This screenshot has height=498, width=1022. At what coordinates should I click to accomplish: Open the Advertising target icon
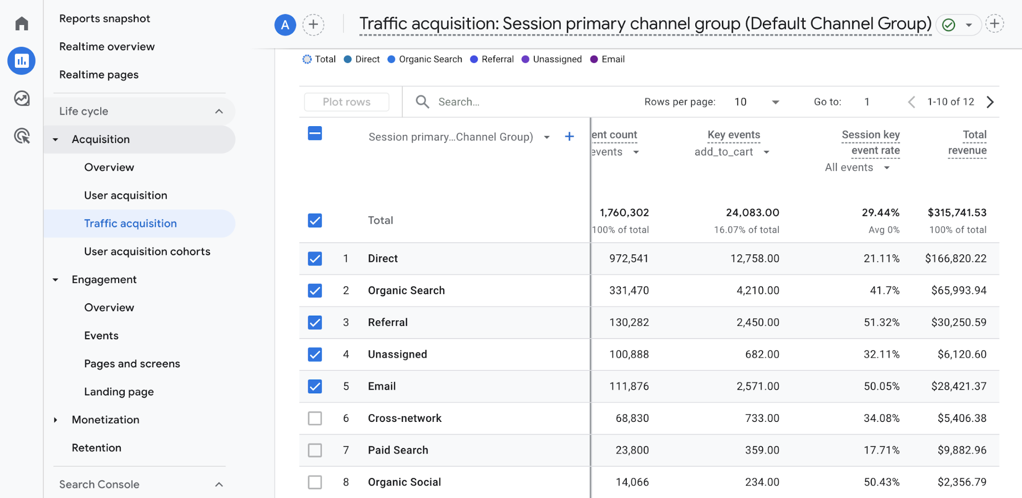pos(21,136)
